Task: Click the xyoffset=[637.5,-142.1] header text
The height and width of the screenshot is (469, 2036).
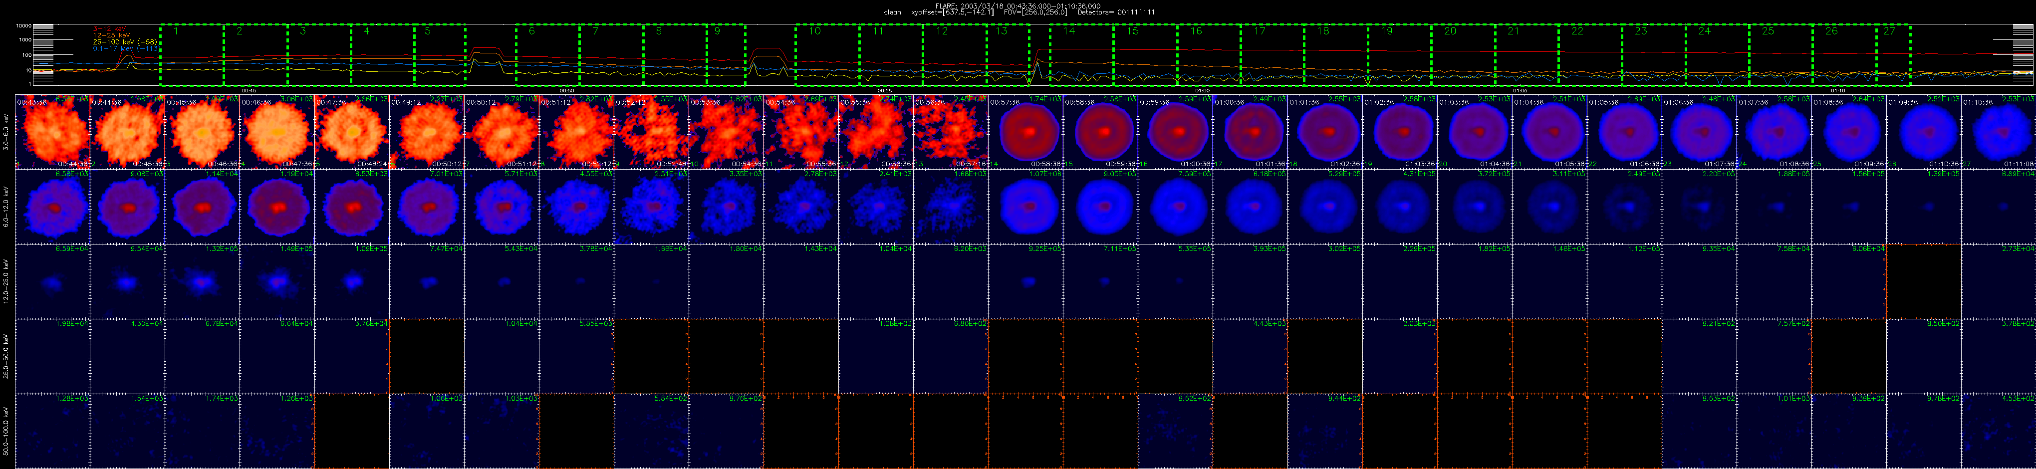Action: click(953, 12)
